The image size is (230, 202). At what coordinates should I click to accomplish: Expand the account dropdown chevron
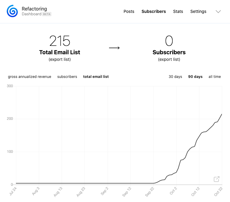point(218,12)
